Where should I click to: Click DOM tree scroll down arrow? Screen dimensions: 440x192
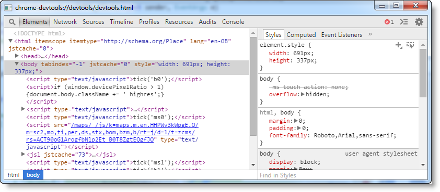tap(253, 165)
